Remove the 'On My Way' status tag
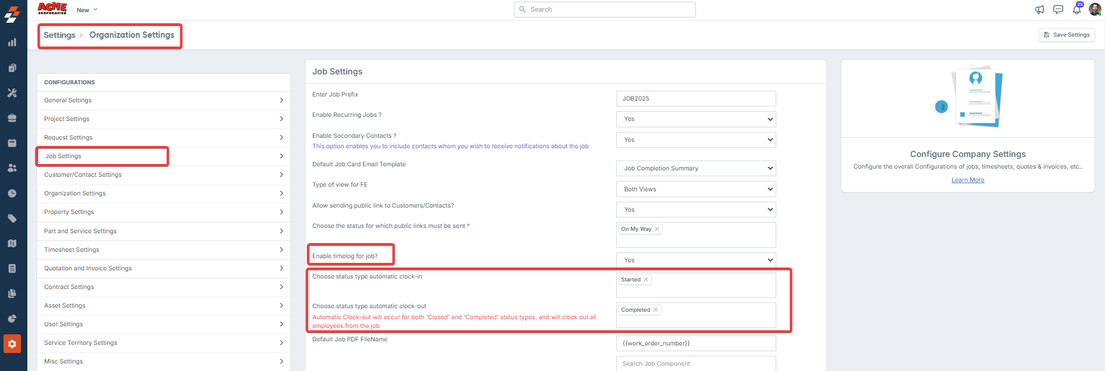 [657, 229]
